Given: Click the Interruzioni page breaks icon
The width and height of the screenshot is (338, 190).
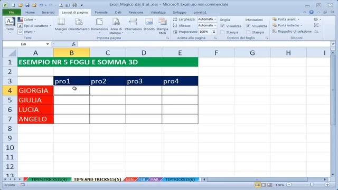Looking at the screenshot, I should (133, 22).
